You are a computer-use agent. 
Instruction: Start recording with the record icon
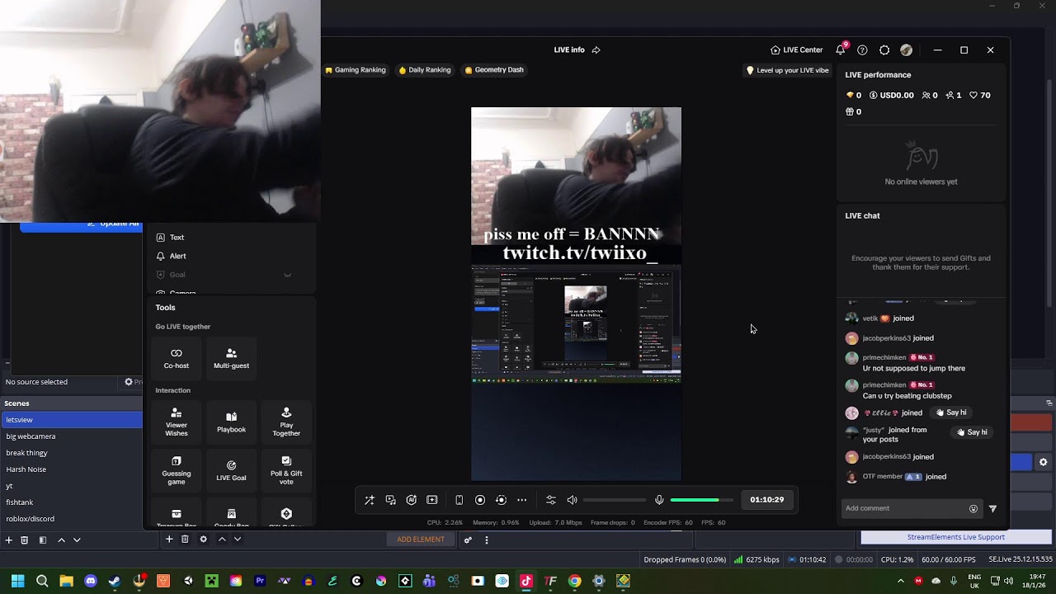coord(480,500)
